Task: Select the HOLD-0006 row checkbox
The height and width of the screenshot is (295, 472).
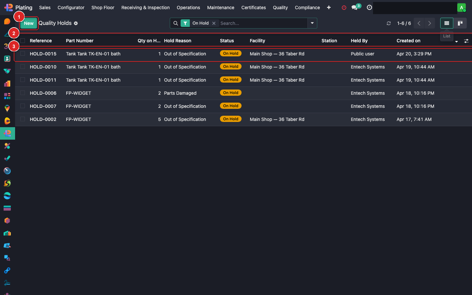Action: coord(23,93)
